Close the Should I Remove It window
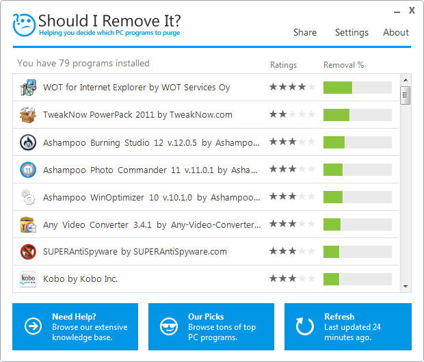Image resolution: width=424 pixels, height=362 pixels. point(412,10)
